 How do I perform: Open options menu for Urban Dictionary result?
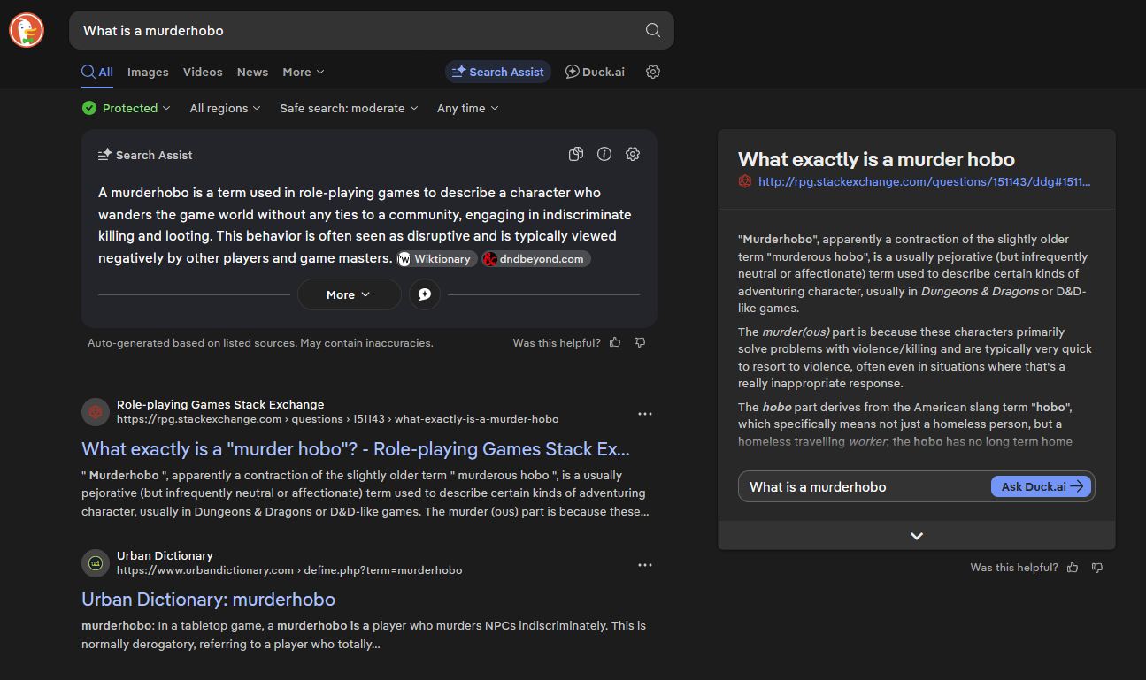(x=645, y=565)
